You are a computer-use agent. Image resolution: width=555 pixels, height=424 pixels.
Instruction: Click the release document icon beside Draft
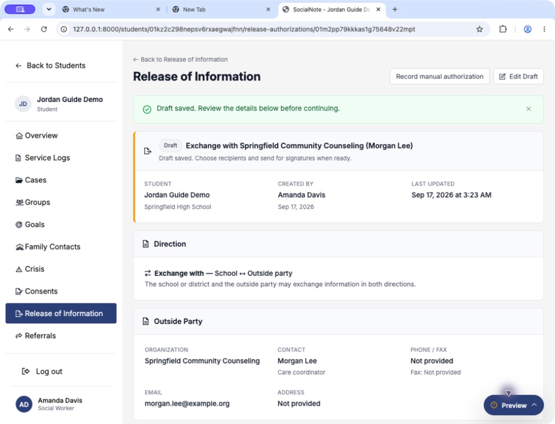(148, 151)
